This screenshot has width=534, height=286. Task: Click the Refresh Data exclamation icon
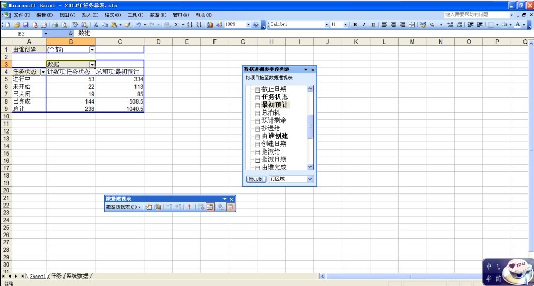point(189,207)
